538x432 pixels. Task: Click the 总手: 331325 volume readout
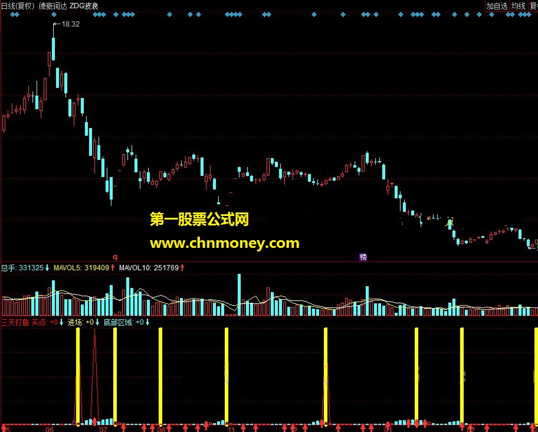22,268
